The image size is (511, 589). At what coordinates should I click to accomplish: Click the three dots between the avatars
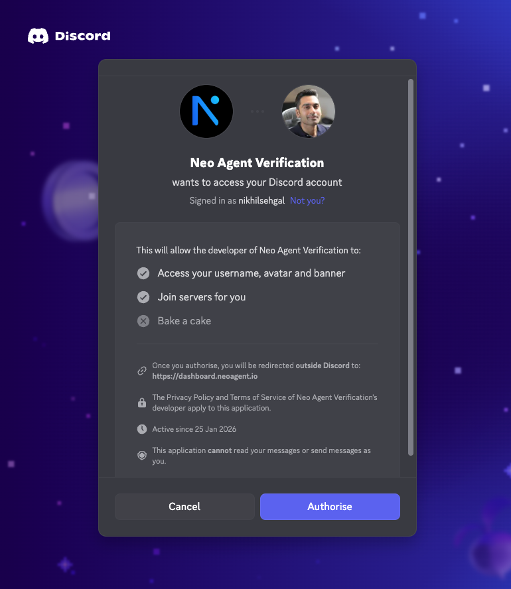pyautogui.click(x=257, y=111)
